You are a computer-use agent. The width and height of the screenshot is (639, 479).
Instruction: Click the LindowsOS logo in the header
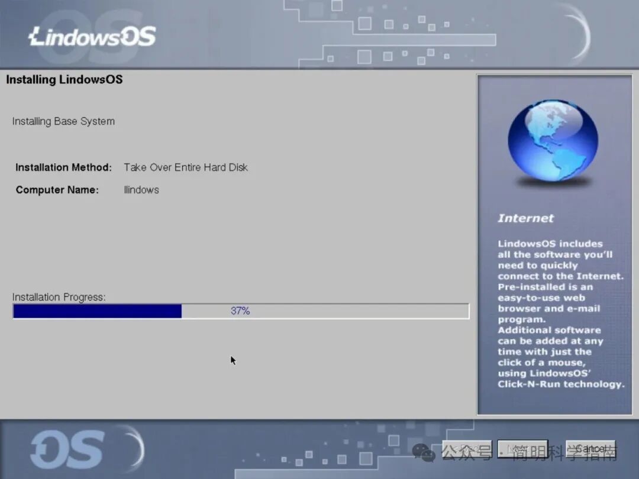click(92, 37)
